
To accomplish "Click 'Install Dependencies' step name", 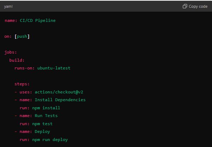I will point(60,100).
